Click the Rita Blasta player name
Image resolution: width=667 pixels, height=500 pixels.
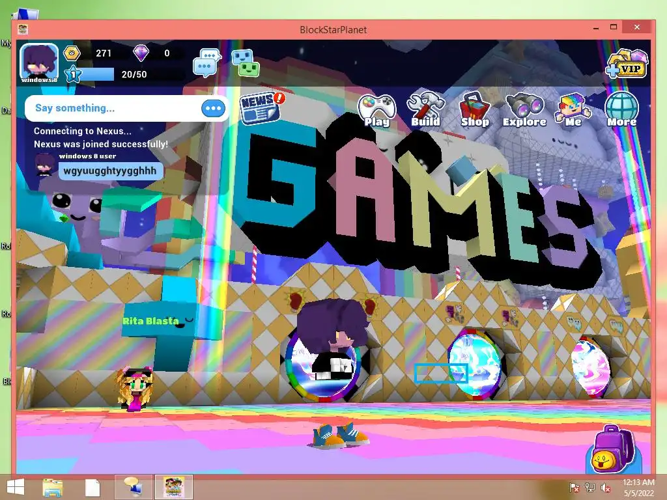tap(150, 321)
